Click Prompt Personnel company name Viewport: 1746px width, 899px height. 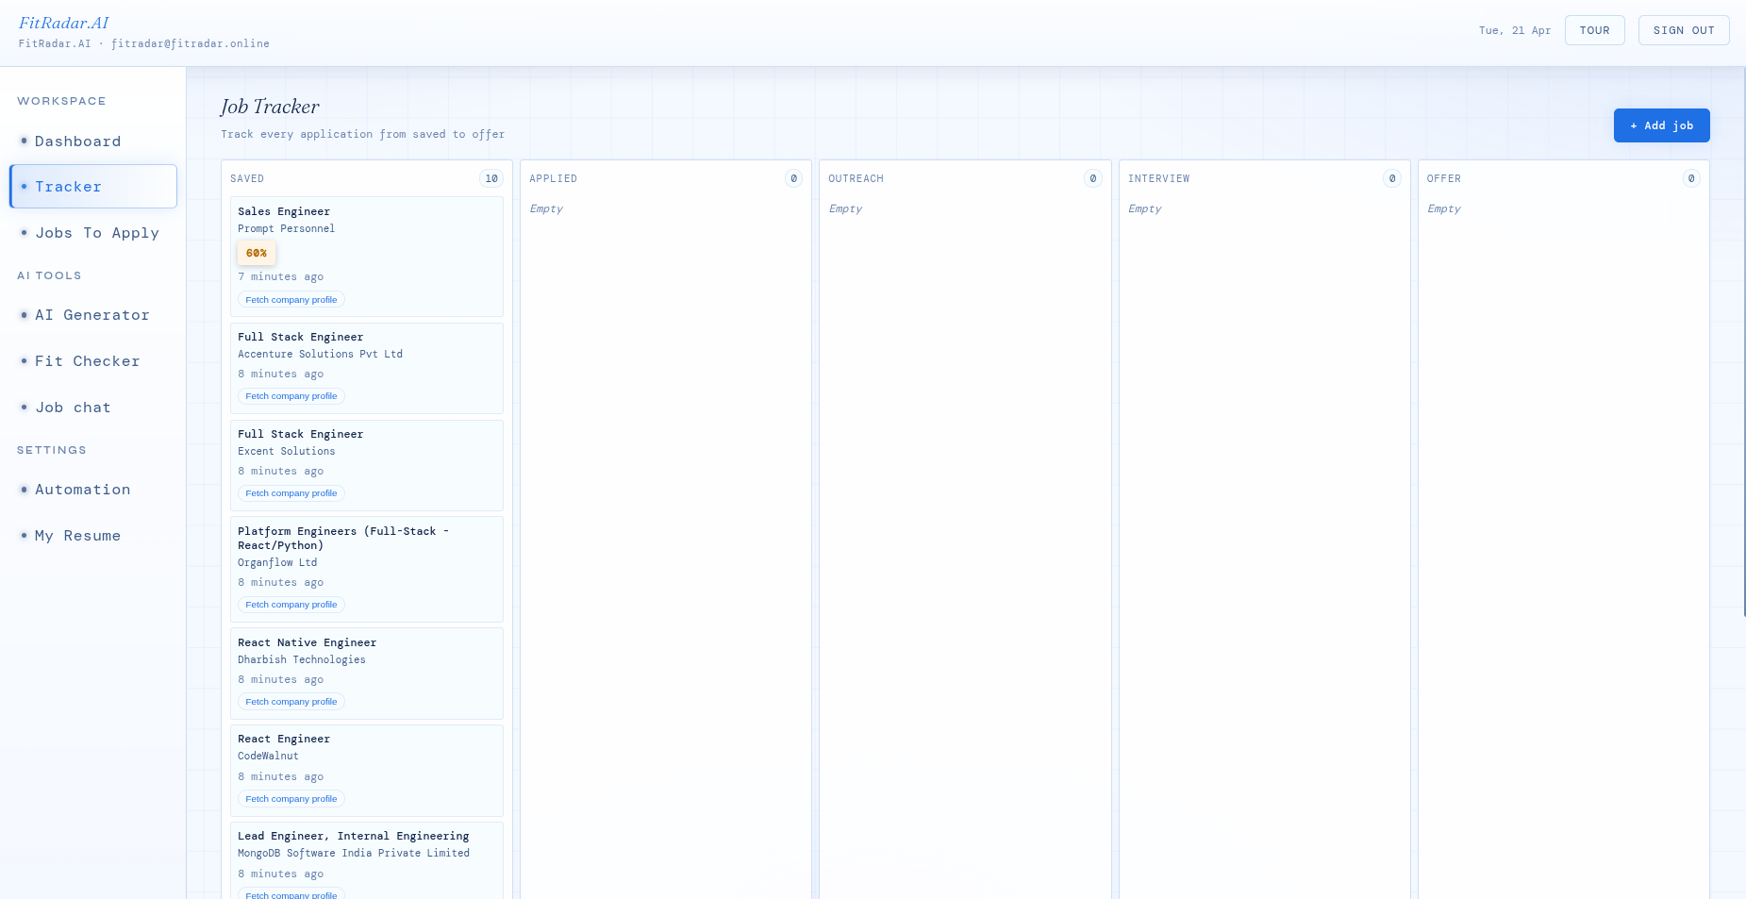pos(286,228)
